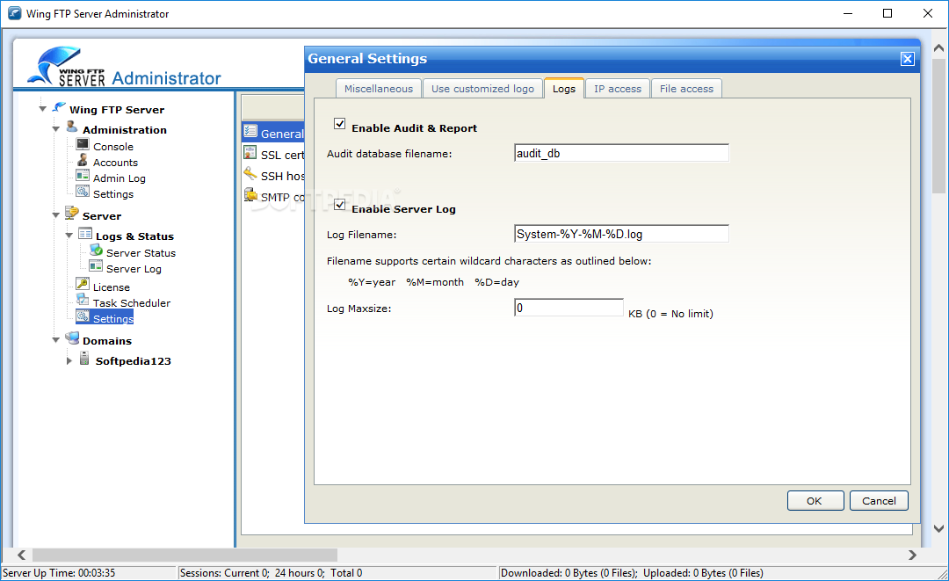Click the SMTP config icon
Image resolution: width=949 pixels, height=581 pixels.
click(250, 194)
